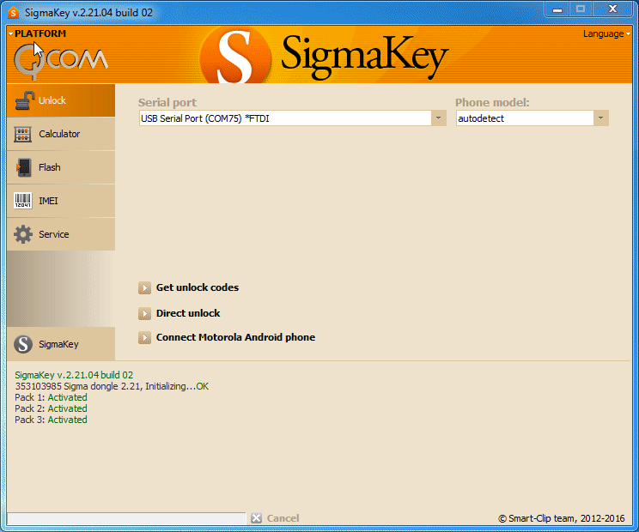Click 'Pack 2: Activated' log entry
The width and height of the screenshot is (639, 532).
tap(51, 408)
